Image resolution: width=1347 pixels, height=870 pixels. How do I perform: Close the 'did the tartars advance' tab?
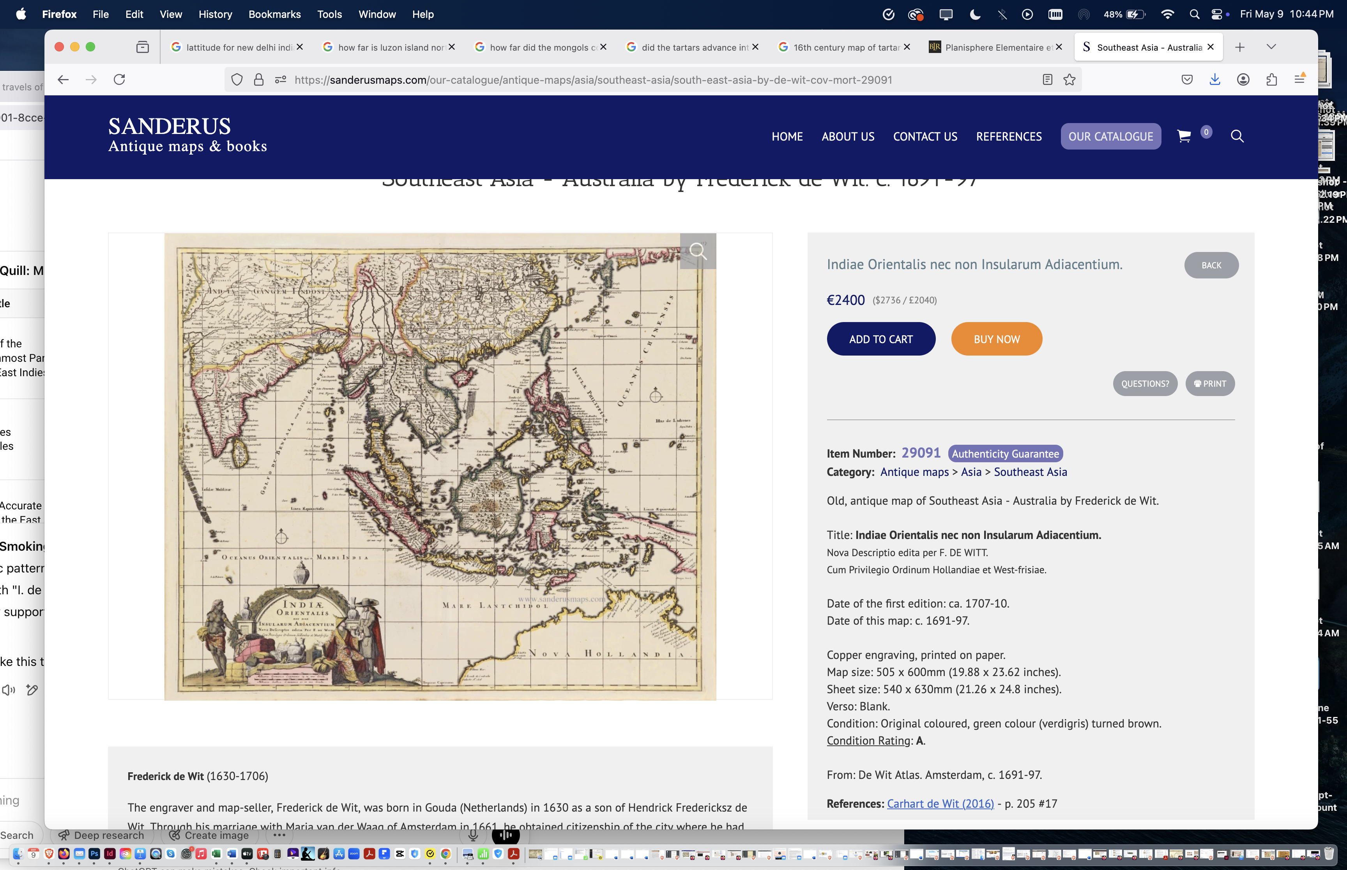[x=755, y=47]
